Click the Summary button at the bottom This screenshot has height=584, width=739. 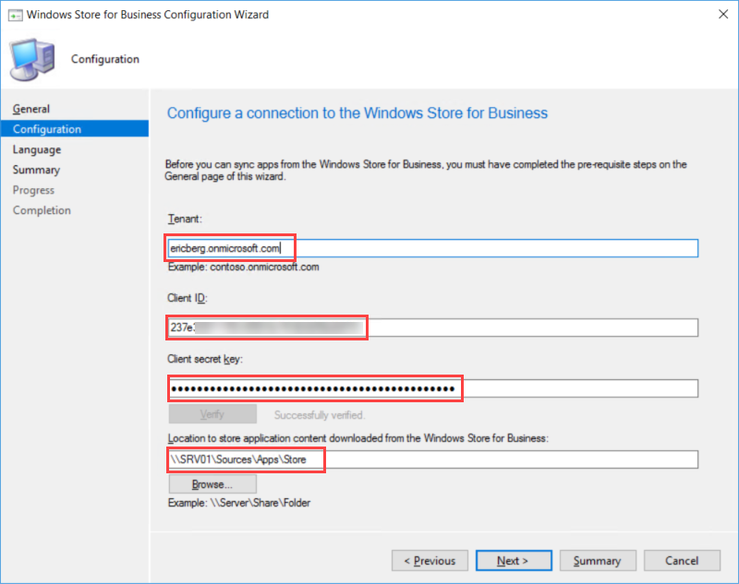[597, 560]
